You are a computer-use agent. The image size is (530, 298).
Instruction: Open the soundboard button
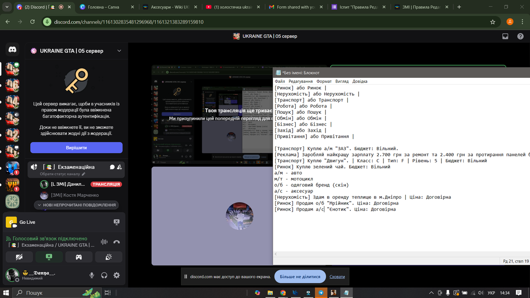pos(108,257)
